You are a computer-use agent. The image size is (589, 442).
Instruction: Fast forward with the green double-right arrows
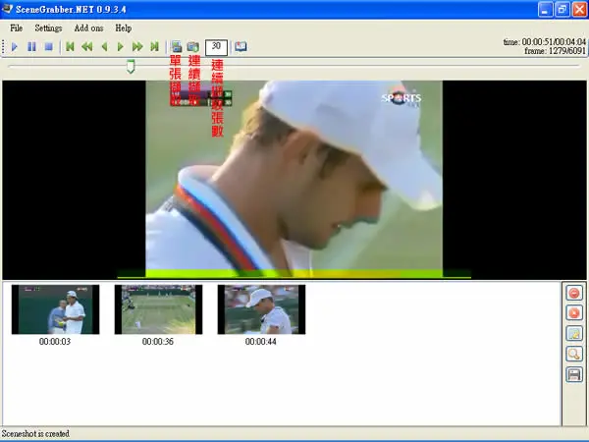[137, 46]
